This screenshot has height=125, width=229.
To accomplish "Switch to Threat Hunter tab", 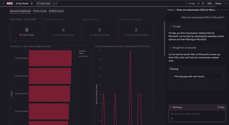I will tap(40, 11).
